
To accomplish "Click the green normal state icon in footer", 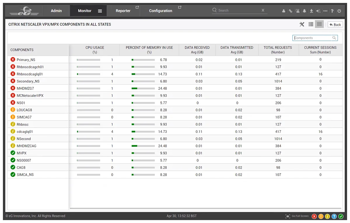I will coord(341,216).
